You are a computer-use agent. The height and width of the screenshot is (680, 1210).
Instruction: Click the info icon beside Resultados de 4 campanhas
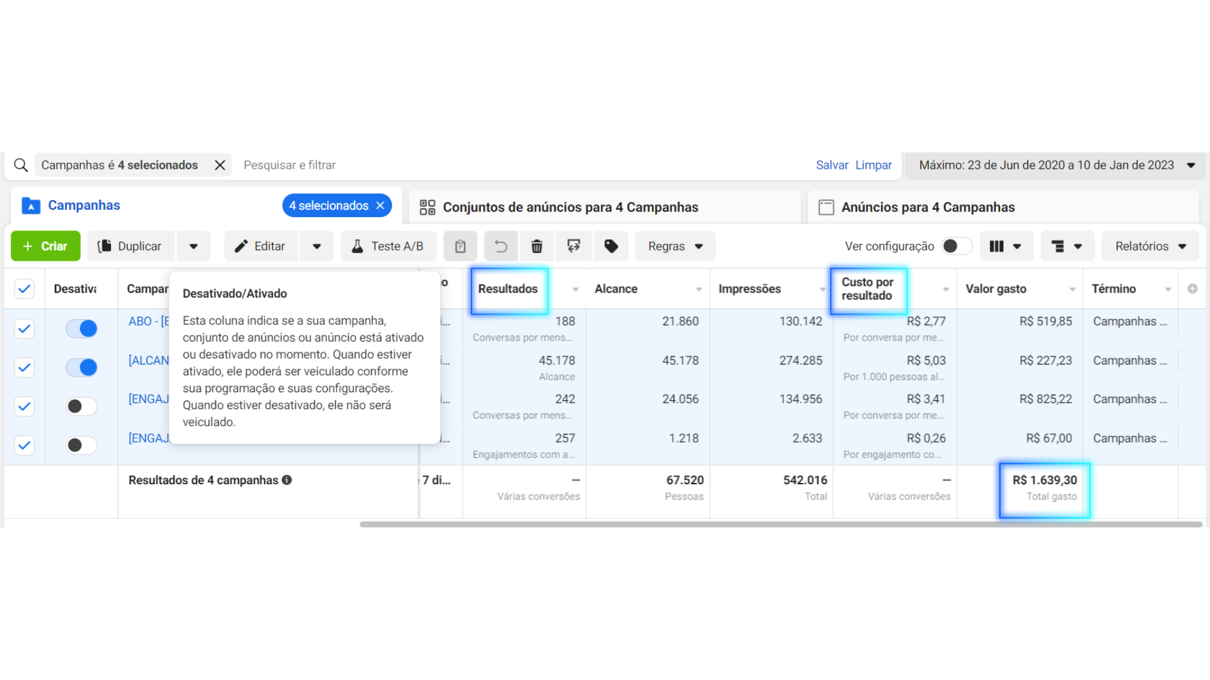[287, 480]
